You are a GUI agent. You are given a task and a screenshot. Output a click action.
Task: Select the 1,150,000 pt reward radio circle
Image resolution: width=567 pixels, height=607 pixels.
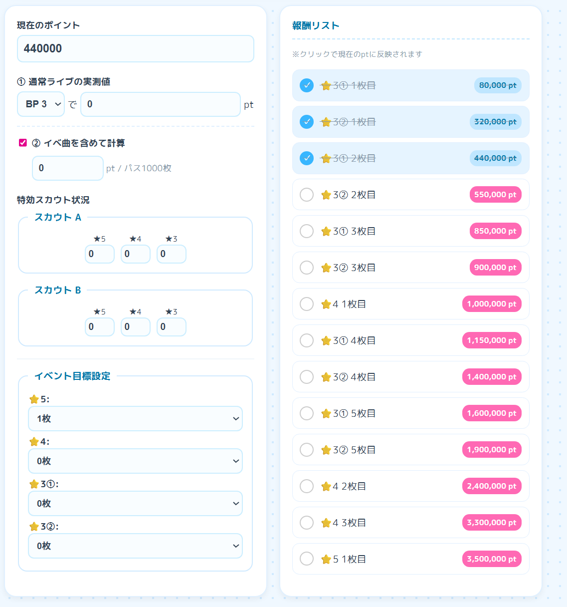point(307,340)
